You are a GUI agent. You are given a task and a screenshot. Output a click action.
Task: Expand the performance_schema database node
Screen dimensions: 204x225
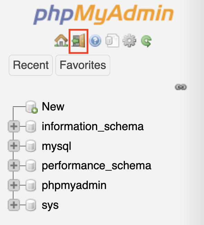[x=14, y=165]
